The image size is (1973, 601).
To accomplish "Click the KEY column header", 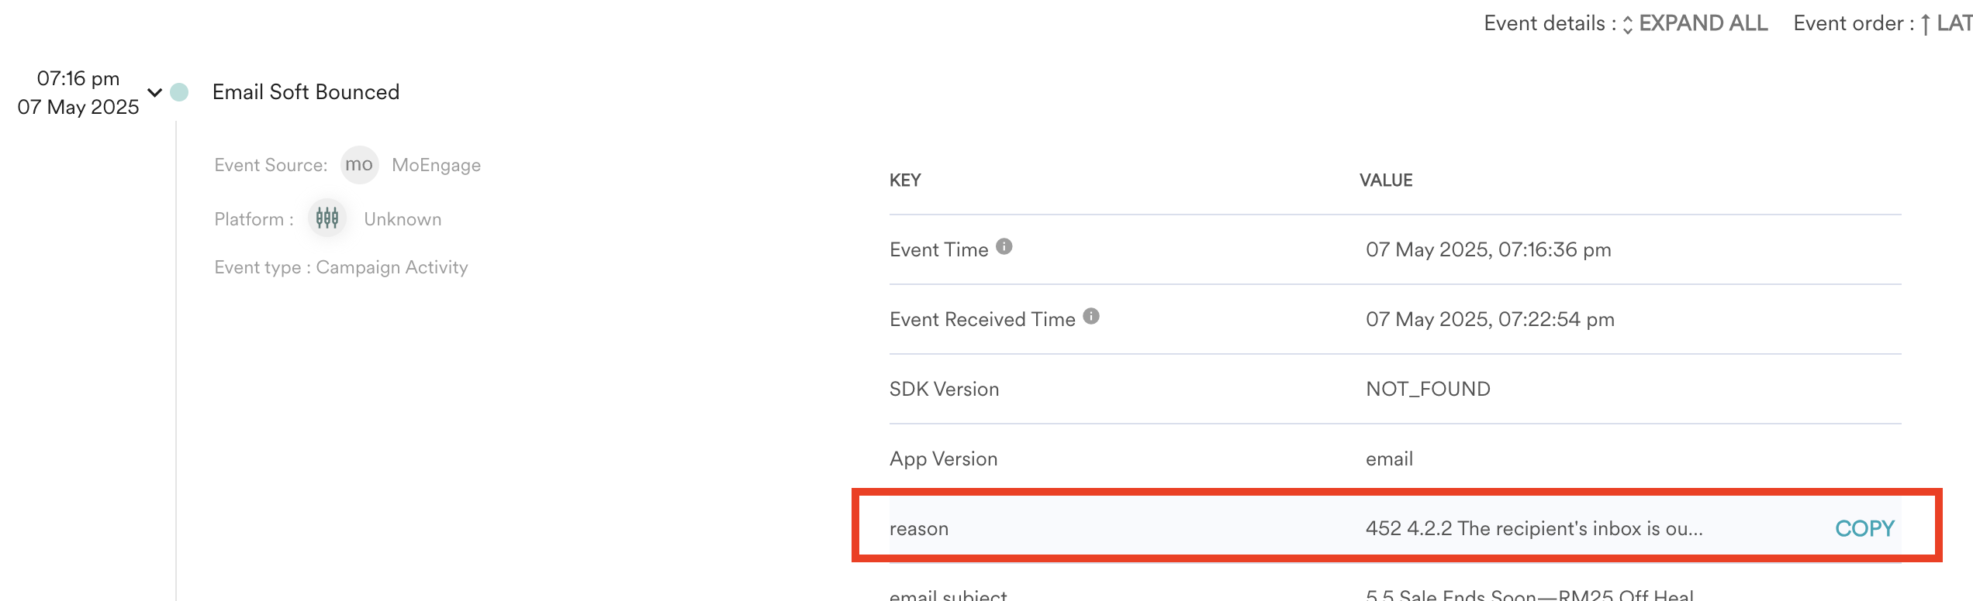I will tap(905, 180).
